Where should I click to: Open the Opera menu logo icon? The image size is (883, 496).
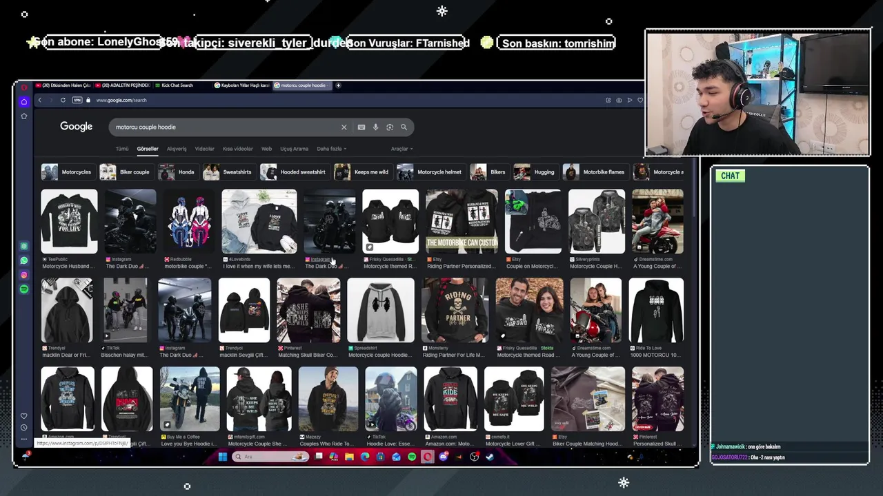23,87
